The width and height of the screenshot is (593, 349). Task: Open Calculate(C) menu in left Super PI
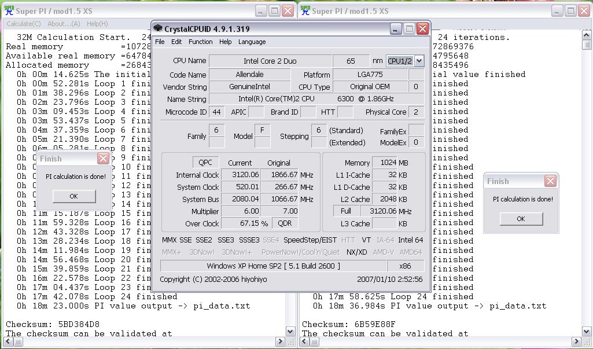24,24
